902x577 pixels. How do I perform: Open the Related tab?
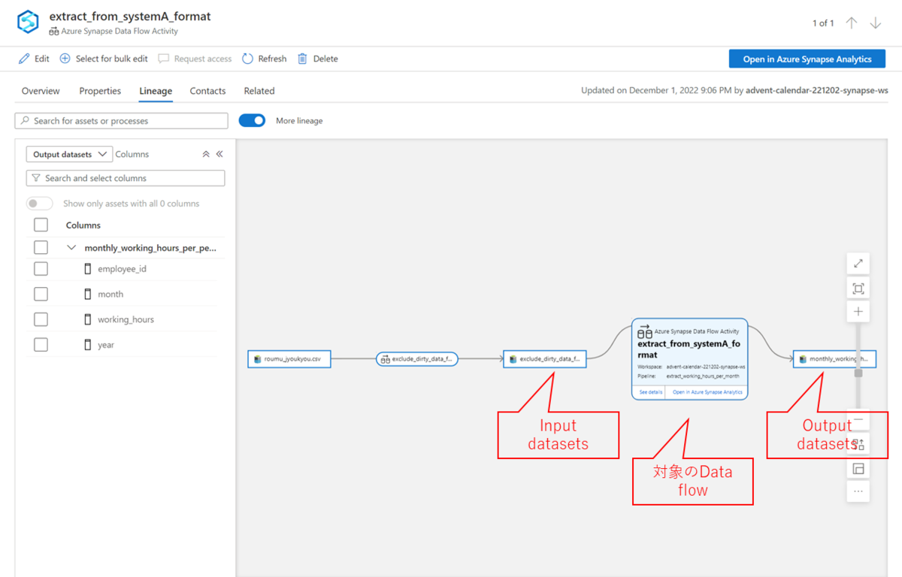(259, 91)
